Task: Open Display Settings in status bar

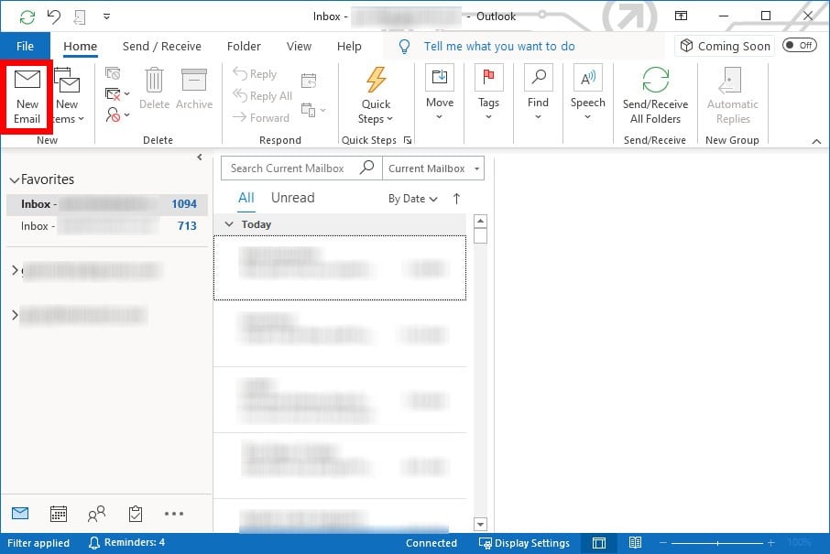Action: (x=524, y=543)
